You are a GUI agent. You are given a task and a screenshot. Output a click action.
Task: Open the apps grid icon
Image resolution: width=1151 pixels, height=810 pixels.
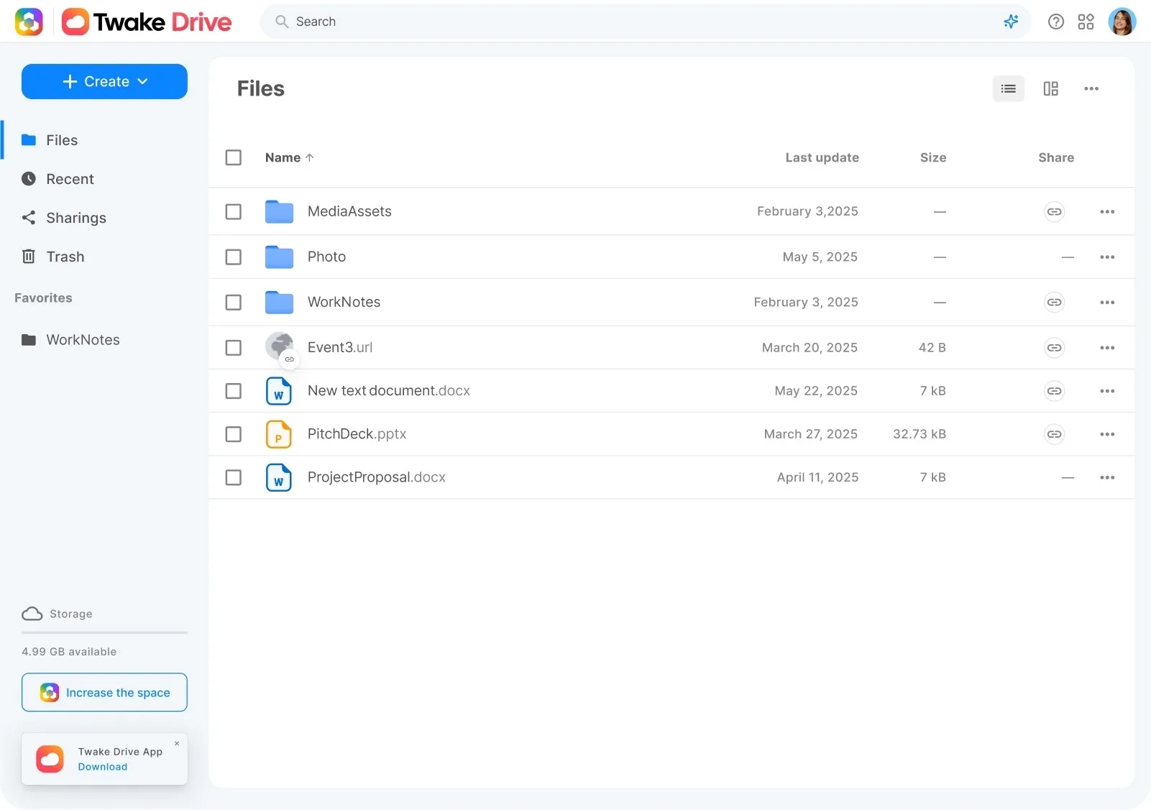pos(1086,22)
